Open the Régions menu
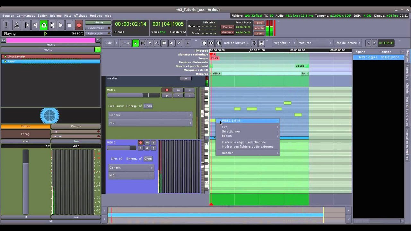411x231 pixels. (x=56, y=15)
